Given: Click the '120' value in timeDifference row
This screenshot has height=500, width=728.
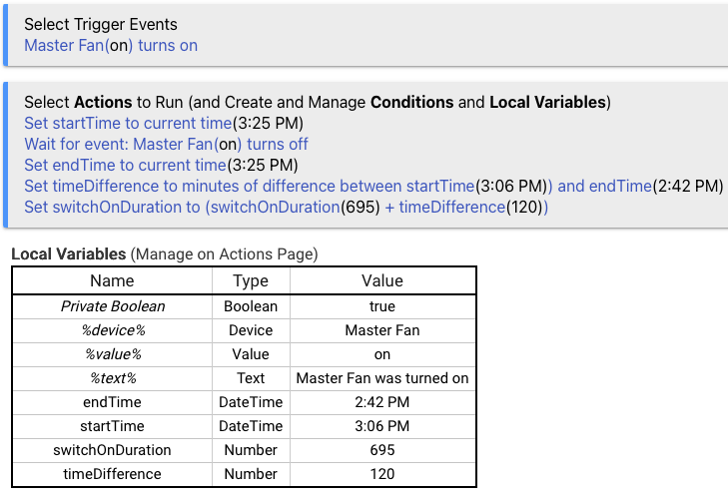Looking at the screenshot, I should [x=382, y=474].
